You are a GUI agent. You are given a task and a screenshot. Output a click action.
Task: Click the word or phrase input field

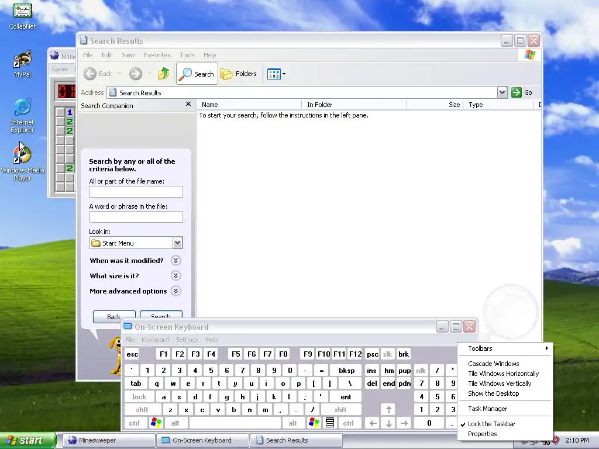tap(136, 217)
